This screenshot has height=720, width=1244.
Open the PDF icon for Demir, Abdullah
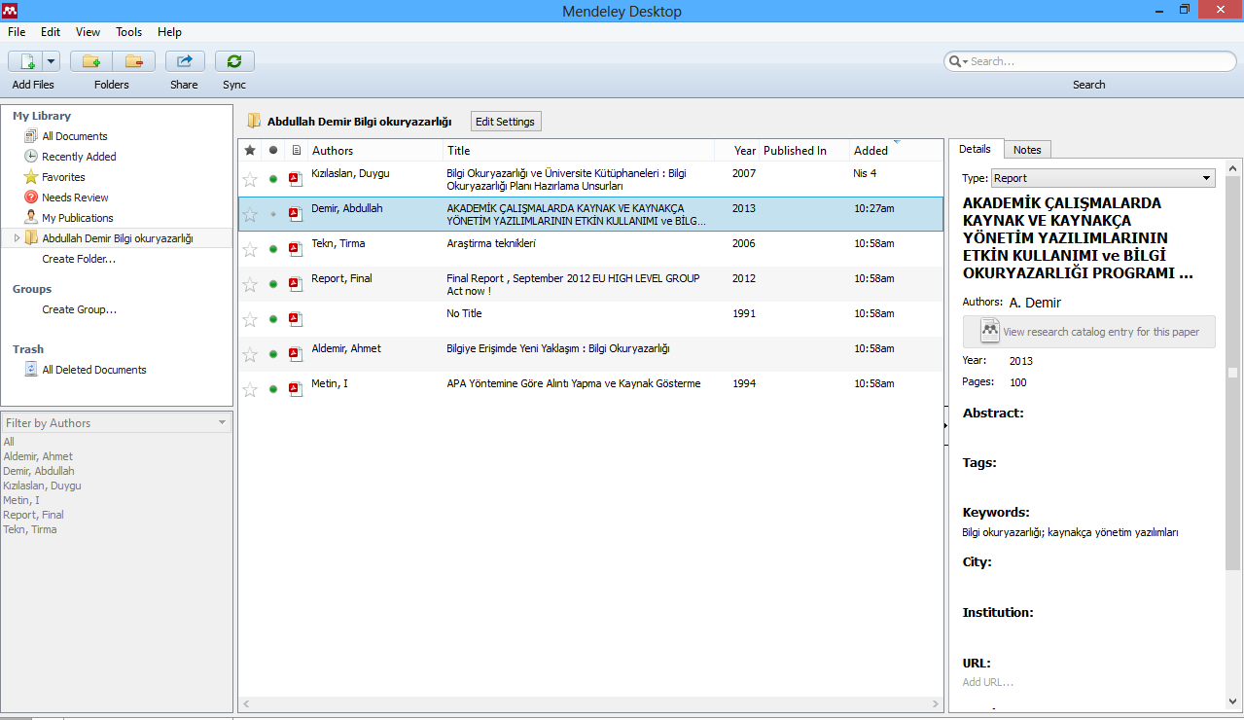[x=296, y=214]
